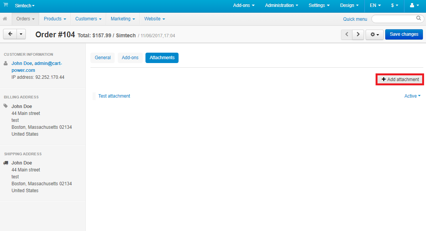Open the Simtech vendor dropdown

(25, 6)
